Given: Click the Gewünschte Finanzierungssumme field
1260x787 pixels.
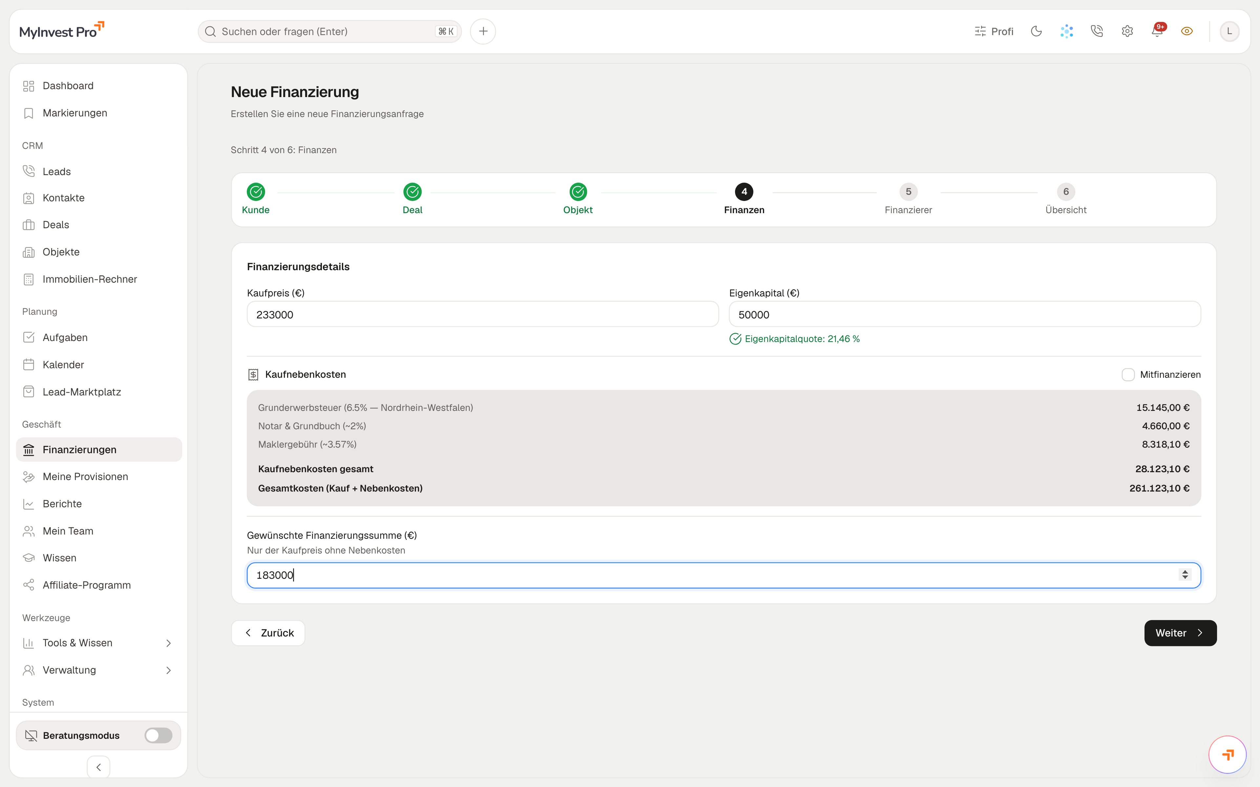Looking at the screenshot, I should pos(724,575).
